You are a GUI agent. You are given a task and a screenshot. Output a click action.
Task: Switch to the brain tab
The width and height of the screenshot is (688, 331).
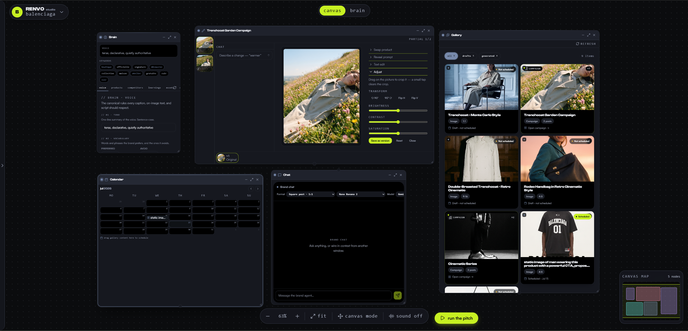click(x=357, y=11)
